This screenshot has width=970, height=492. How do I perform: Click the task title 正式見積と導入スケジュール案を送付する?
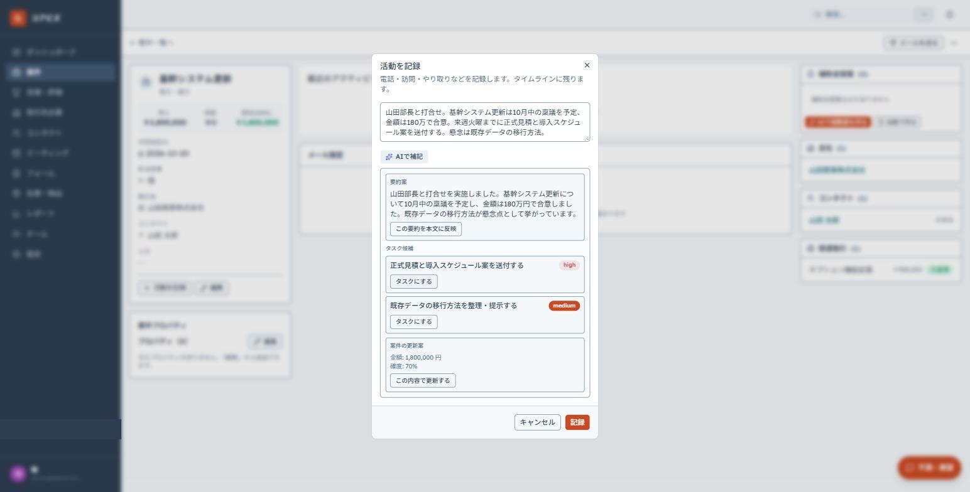point(457,265)
